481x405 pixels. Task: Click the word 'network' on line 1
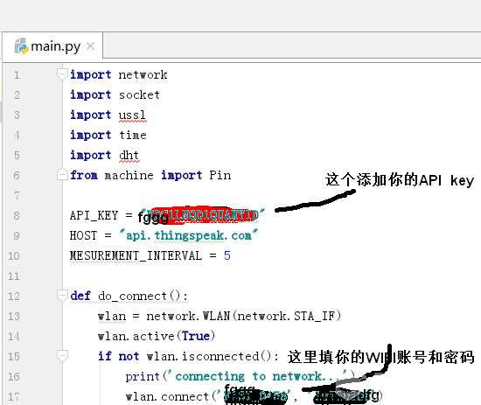click(143, 75)
